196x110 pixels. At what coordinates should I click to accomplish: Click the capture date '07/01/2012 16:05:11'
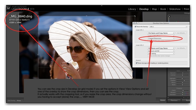point(19,20)
